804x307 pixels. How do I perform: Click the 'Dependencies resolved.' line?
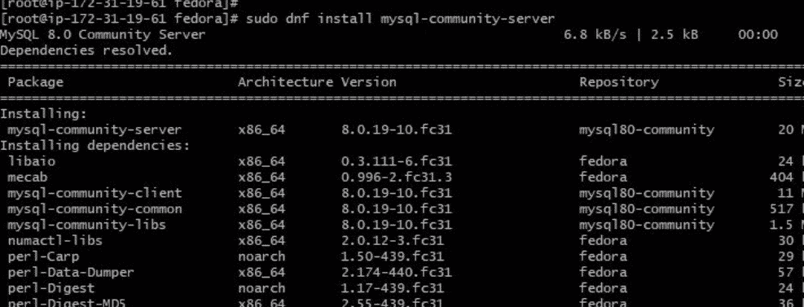(86, 50)
